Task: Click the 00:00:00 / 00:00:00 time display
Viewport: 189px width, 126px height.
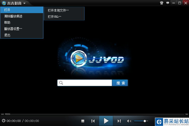Action: tap(23, 121)
